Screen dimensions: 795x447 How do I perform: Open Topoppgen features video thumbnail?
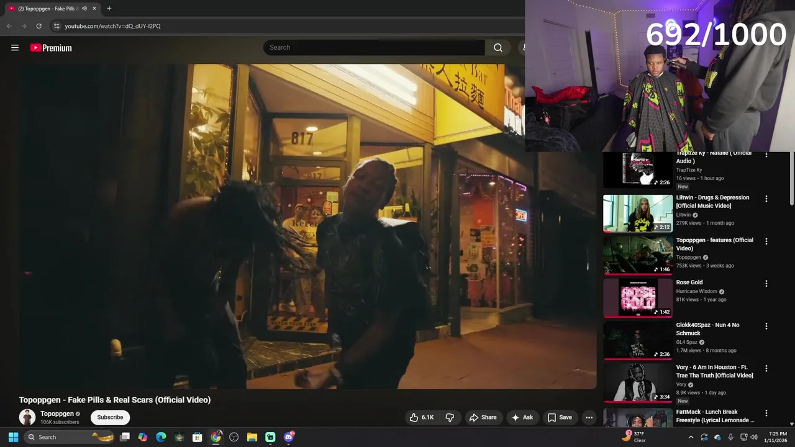[638, 255]
